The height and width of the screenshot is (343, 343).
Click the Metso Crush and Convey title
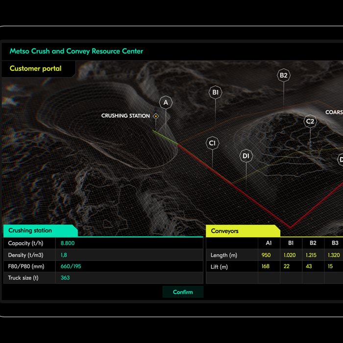click(x=76, y=51)
